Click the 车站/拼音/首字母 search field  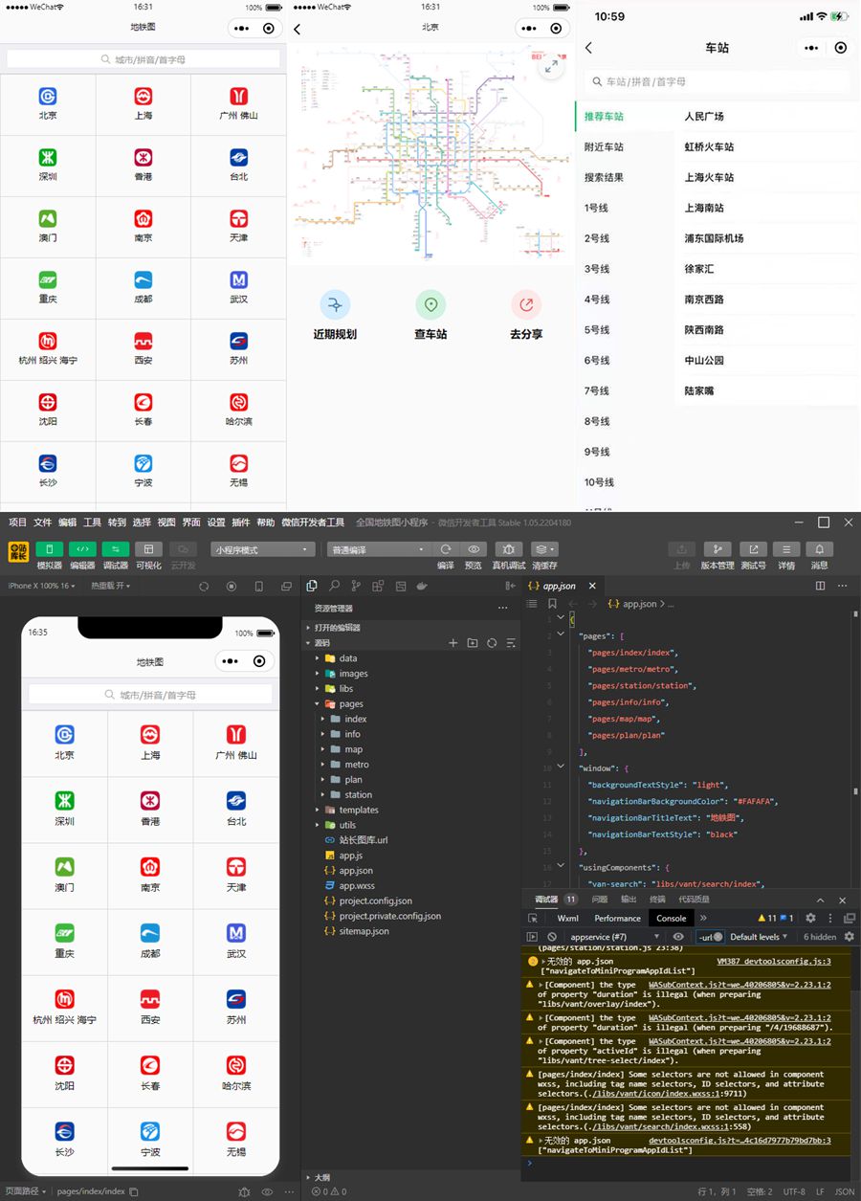(717, 81)
